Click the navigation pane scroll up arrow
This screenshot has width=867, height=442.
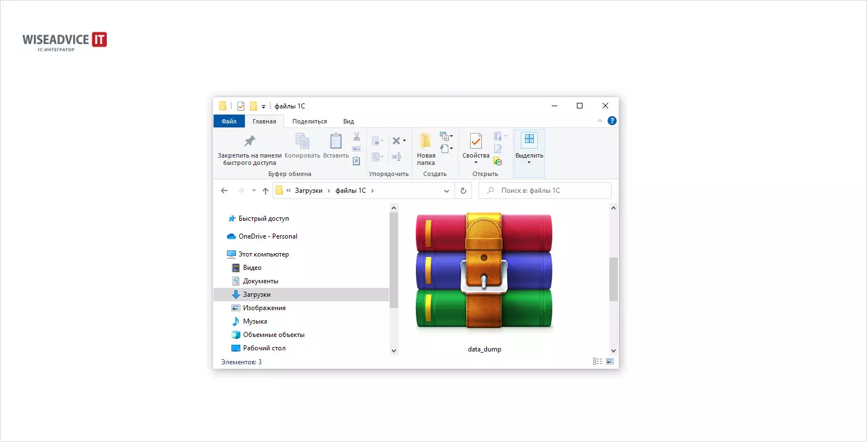point(394,208)
